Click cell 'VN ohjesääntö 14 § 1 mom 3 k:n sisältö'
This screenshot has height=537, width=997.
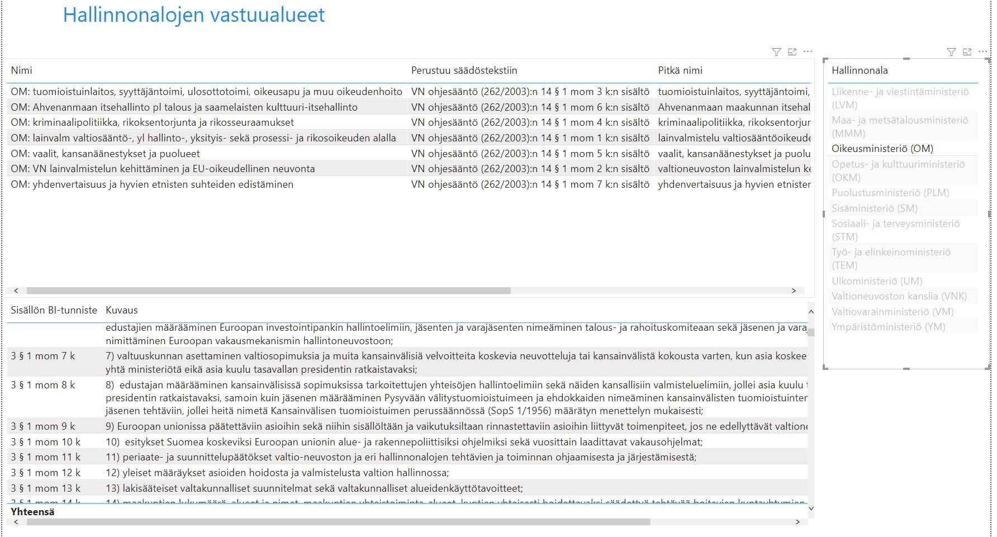click(530, 92)
